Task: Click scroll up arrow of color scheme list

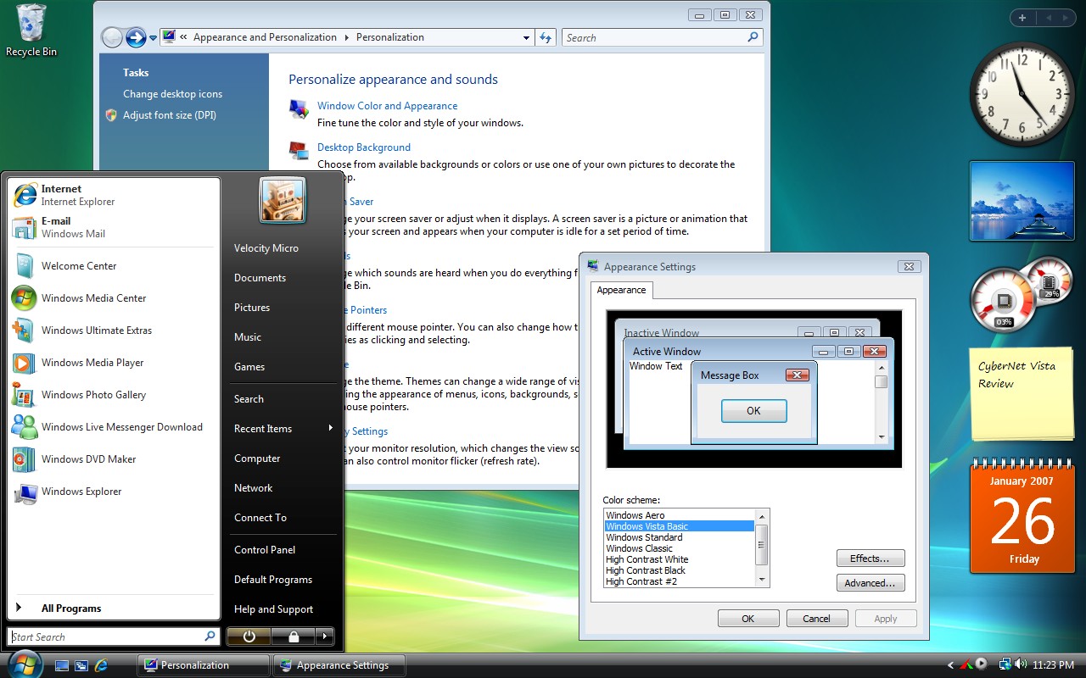Action: (762, 515)
